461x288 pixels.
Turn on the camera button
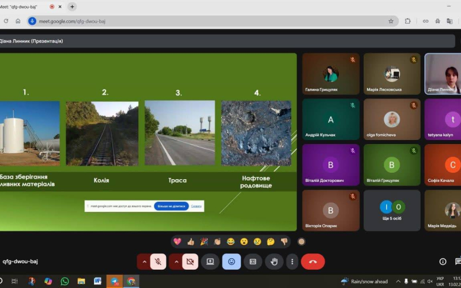(x=190, y=262)
